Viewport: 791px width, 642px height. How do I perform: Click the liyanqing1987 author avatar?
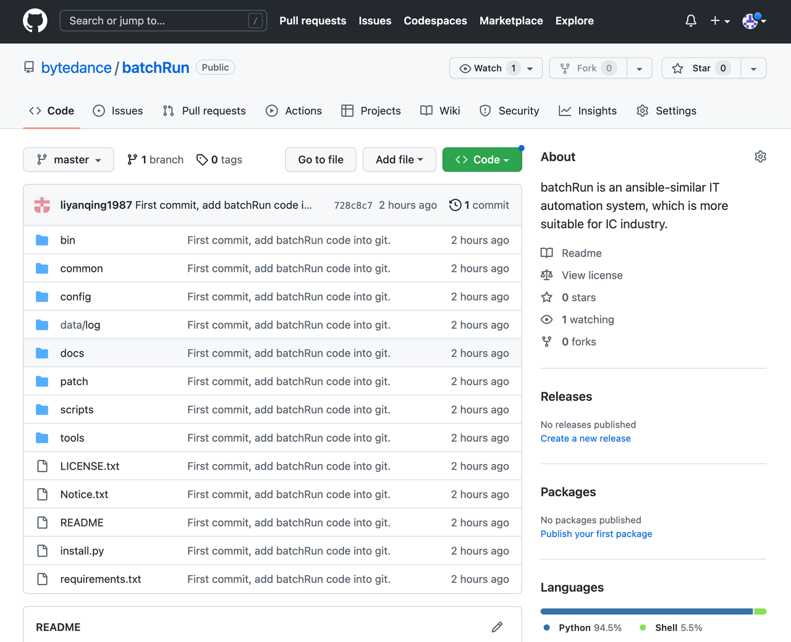(x=42, y=205)
